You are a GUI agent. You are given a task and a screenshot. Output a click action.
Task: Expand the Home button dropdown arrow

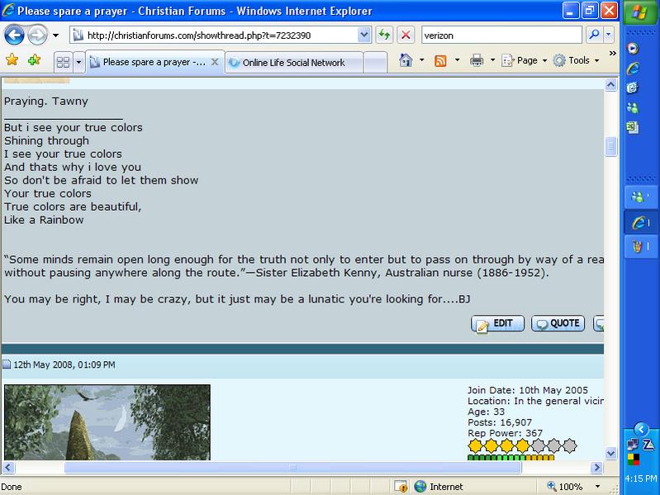click(x=422, y=60)
